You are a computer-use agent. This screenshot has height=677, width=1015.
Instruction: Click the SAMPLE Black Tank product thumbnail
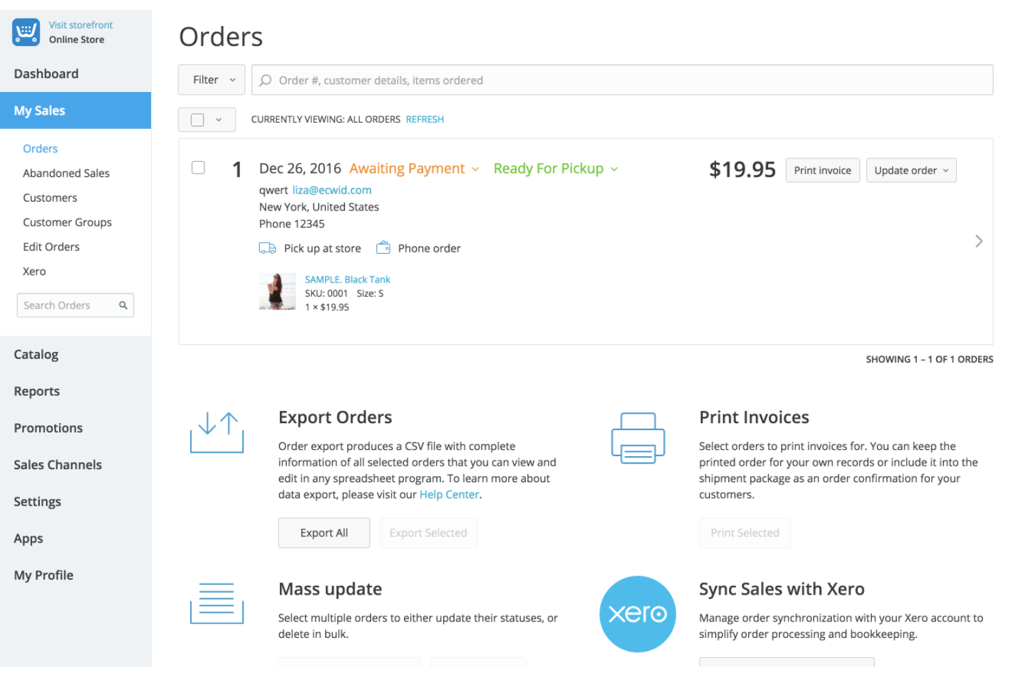tap(277, 291)
